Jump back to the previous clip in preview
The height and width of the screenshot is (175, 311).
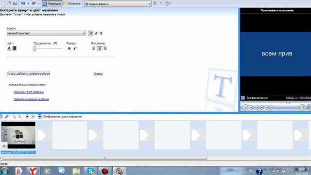(x=257, y=107)
